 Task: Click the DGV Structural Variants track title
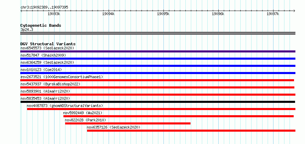click(x=48, y=44)
